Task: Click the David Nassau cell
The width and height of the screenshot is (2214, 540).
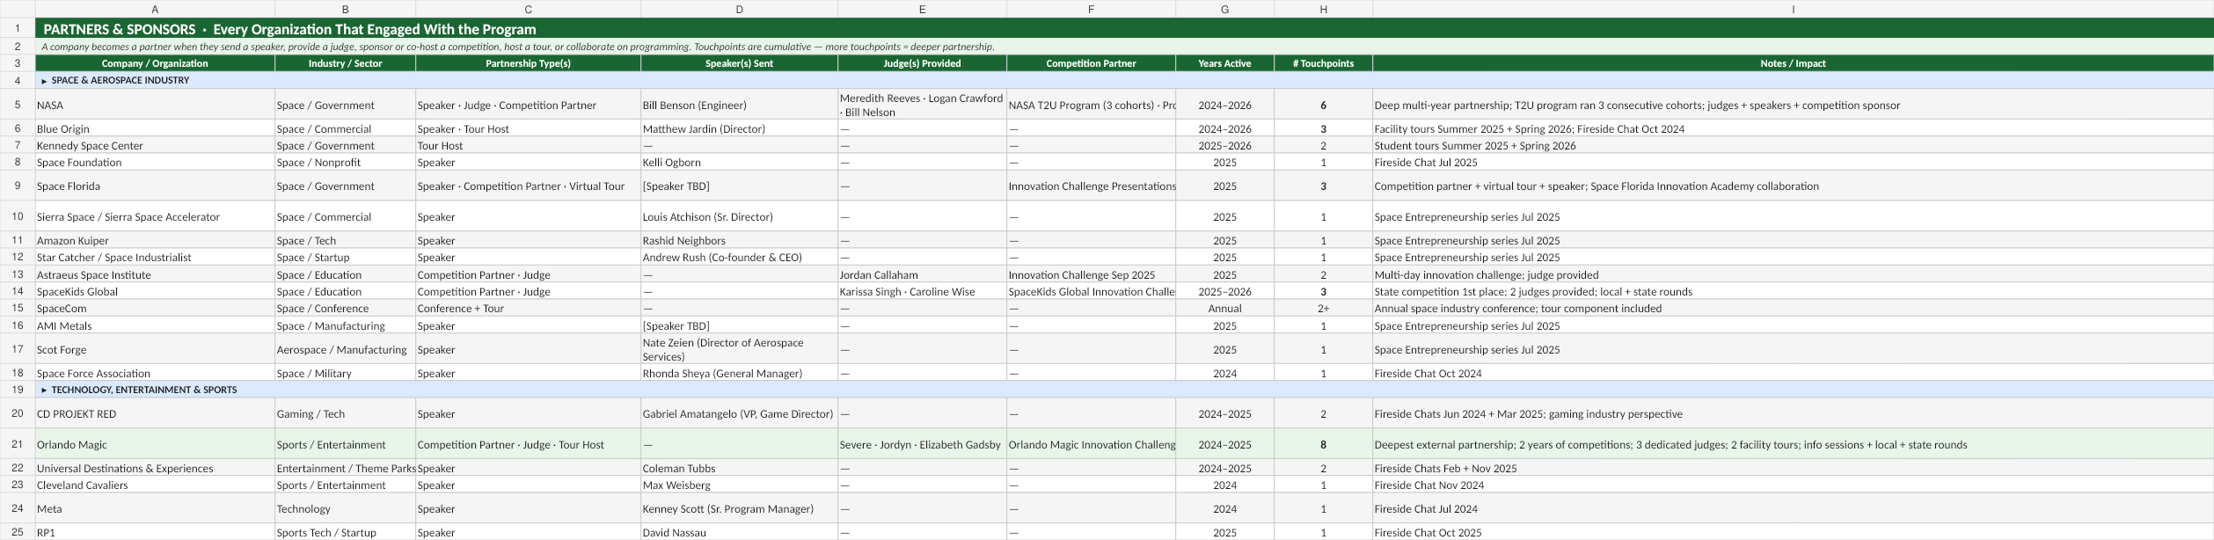Action: tap(739, 532)
